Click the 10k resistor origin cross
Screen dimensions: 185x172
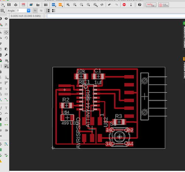coord(81,77)
